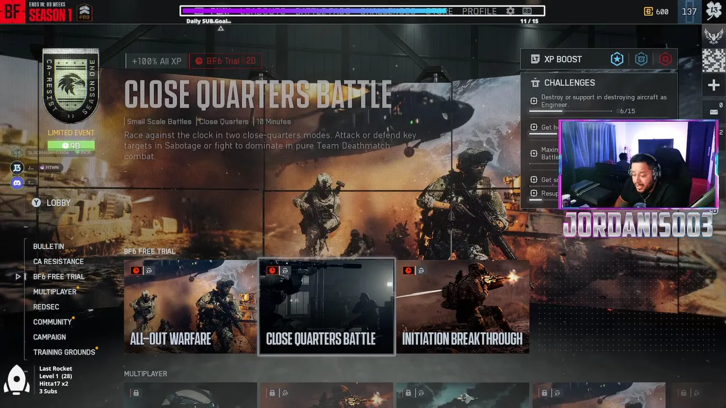Open Multiplayer in the side menu
This screenshot has width=726, height=408.
pos(55,292)
